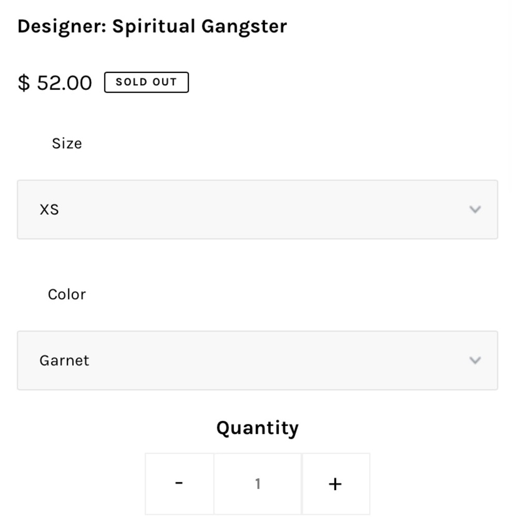The width and height of the screenshot is (517, 517).
Task: Select the Garnet color value text
Action: click(64, 360)
